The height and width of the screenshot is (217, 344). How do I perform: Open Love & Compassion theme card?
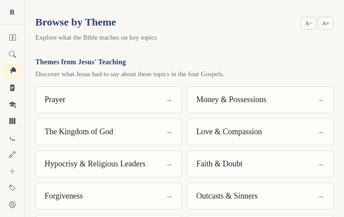(260, 132)
